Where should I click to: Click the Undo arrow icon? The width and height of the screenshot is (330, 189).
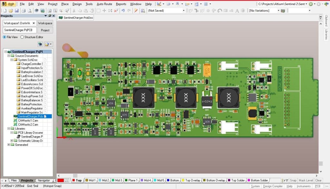pos(123,11)
